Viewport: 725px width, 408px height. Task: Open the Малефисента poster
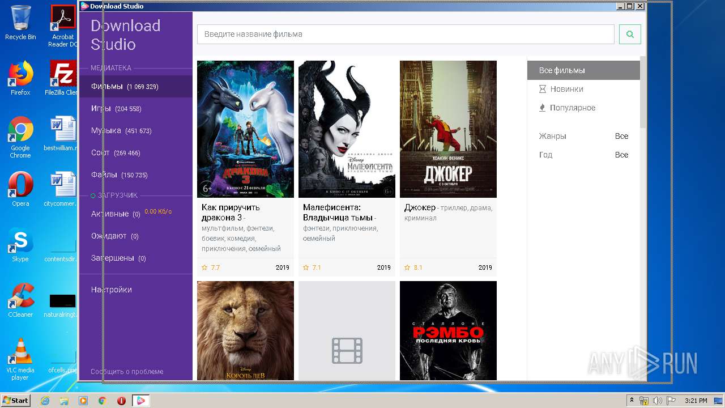click(x=347, y=129)
